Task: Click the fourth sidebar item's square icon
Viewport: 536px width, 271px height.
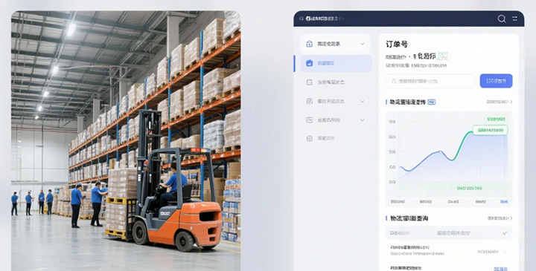Action: click(x=310, y=101)
